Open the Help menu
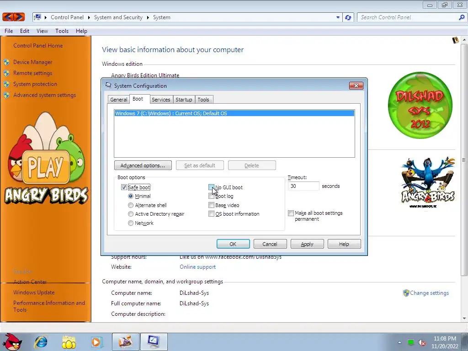The image size is (468, 351). click(81, 31)
